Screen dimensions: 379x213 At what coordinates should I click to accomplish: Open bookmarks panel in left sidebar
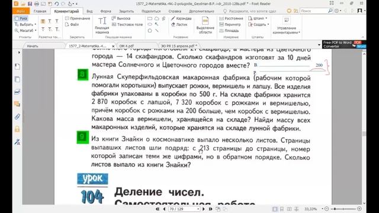(17, 66)
